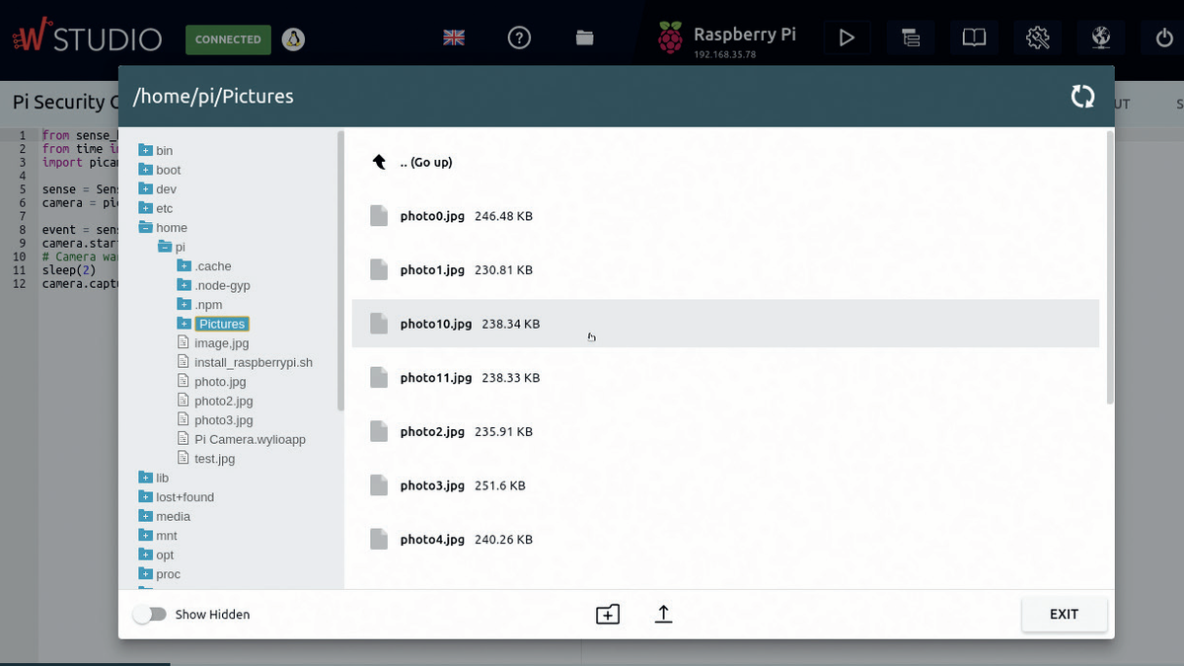Click the new folder icon at dialog bottom
1184x666 pixels.
pyautogui.click(x=608, y=614)
